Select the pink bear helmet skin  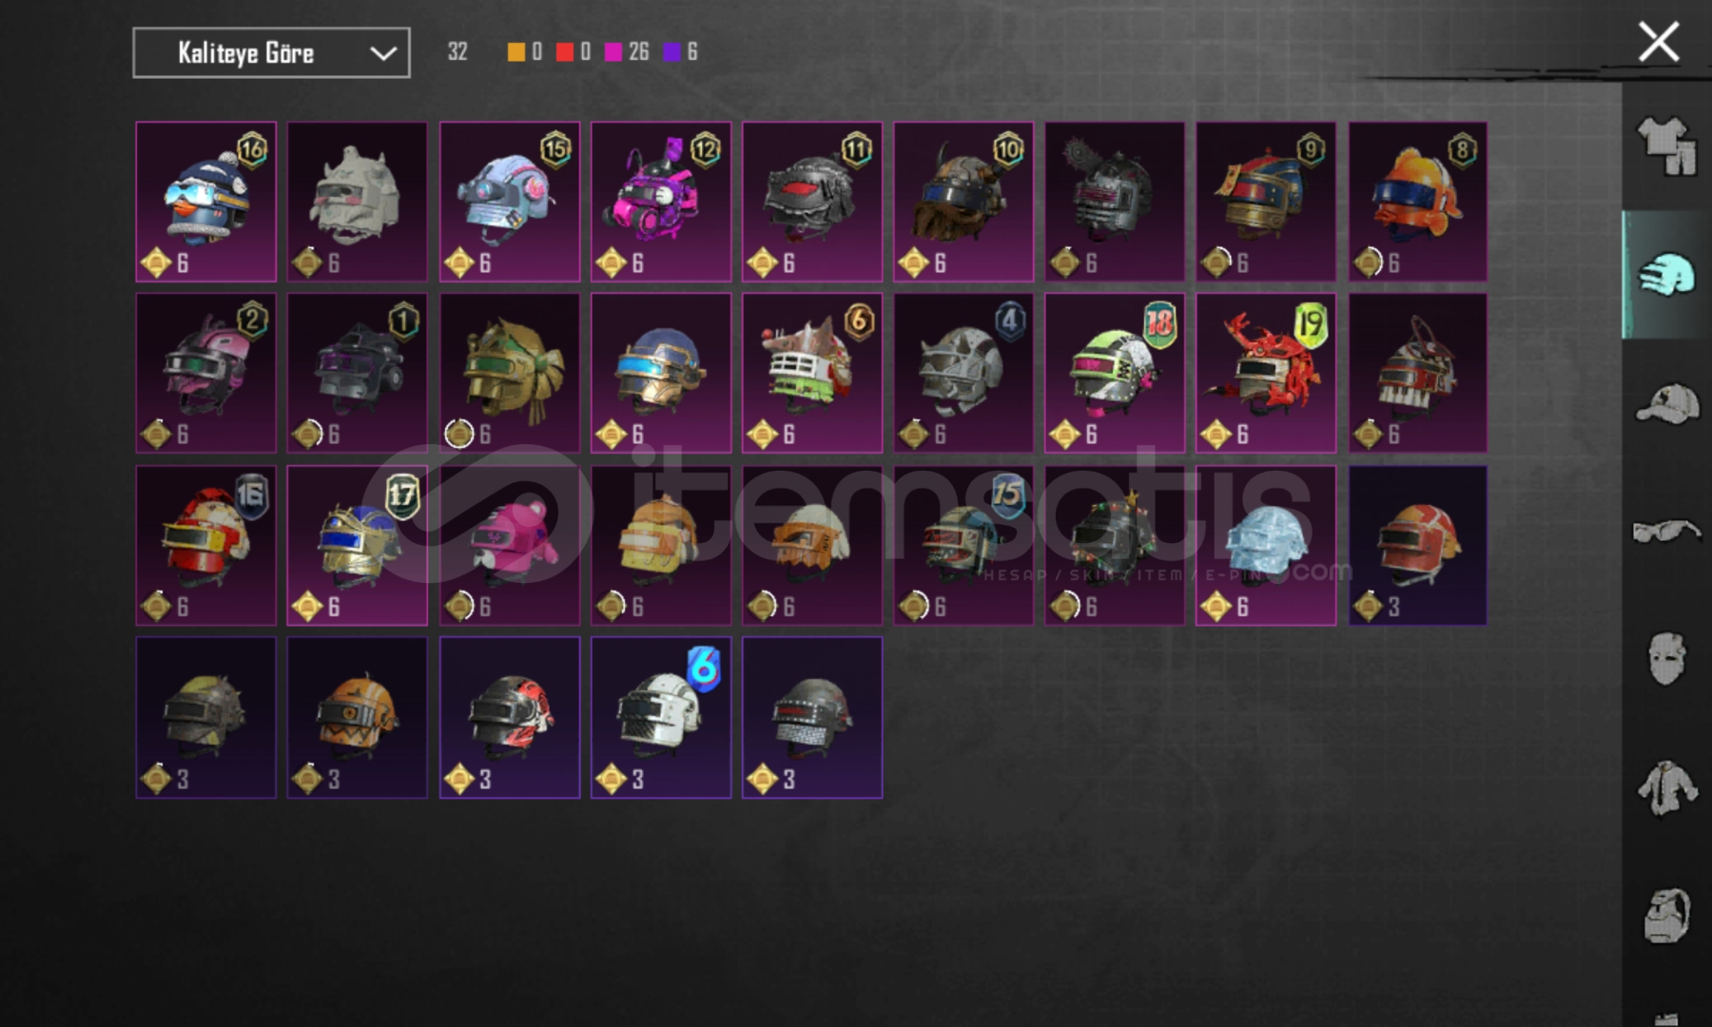[x=510, y=545]
